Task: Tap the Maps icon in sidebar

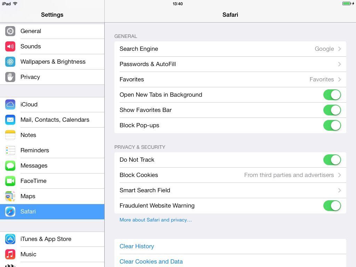Action: click(x=10, y=196)
